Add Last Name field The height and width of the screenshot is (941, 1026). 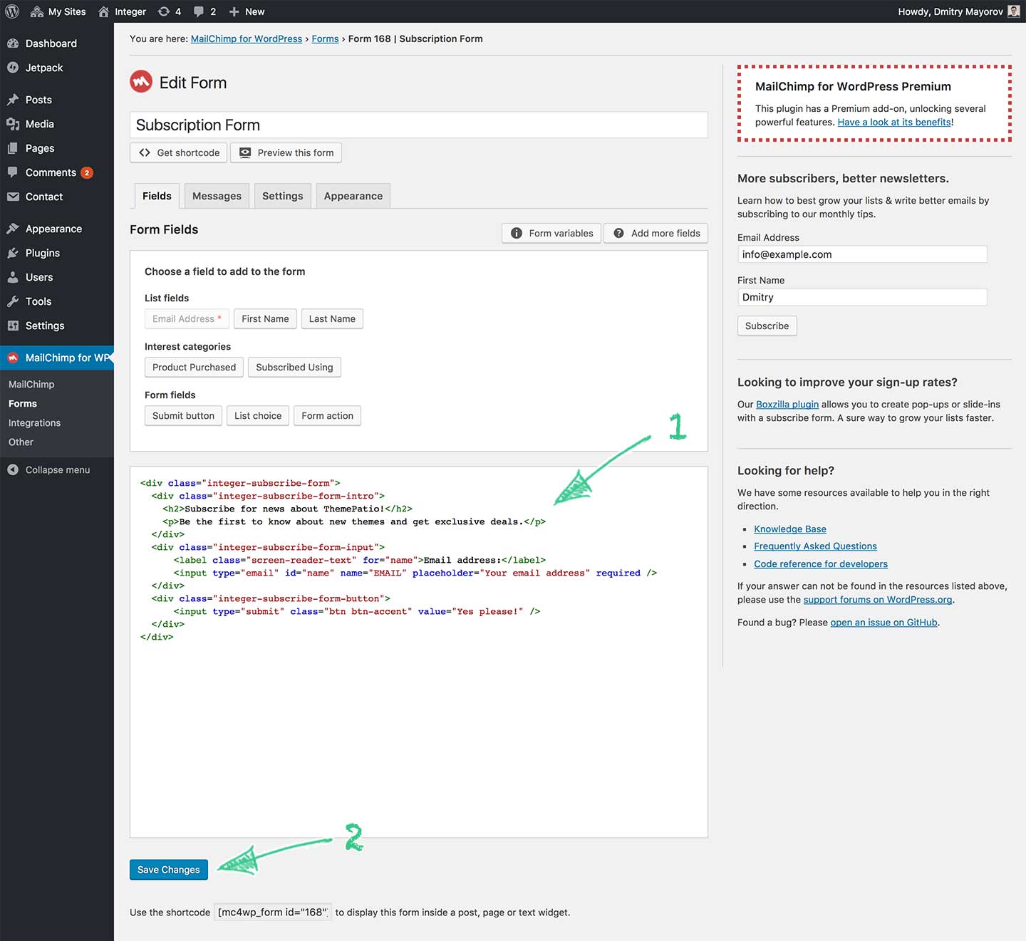[332, 318]
